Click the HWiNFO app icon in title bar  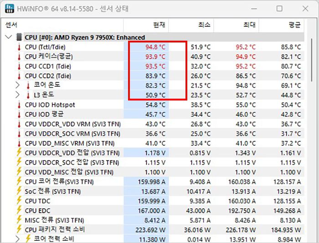pos(10,9)
